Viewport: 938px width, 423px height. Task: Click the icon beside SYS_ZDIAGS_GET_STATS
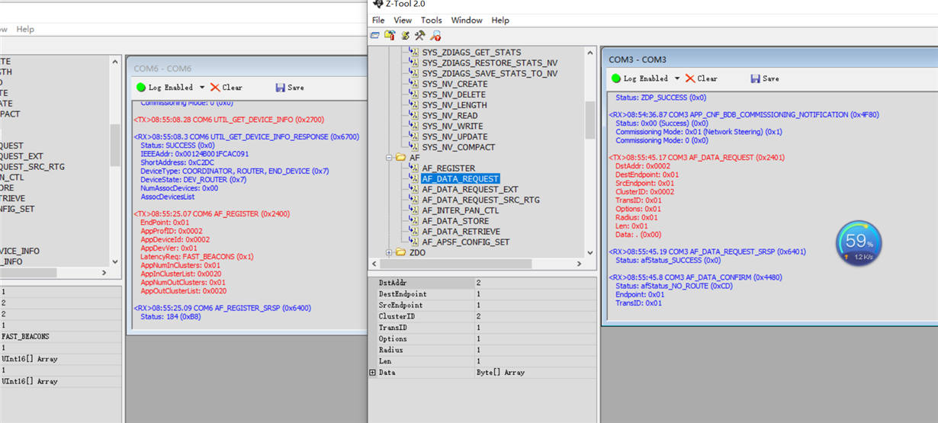pyautogui.click(x=414, y=52)
